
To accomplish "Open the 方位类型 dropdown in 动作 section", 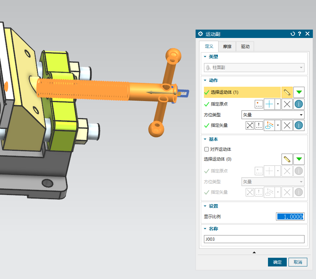I will tap(272, 115).
